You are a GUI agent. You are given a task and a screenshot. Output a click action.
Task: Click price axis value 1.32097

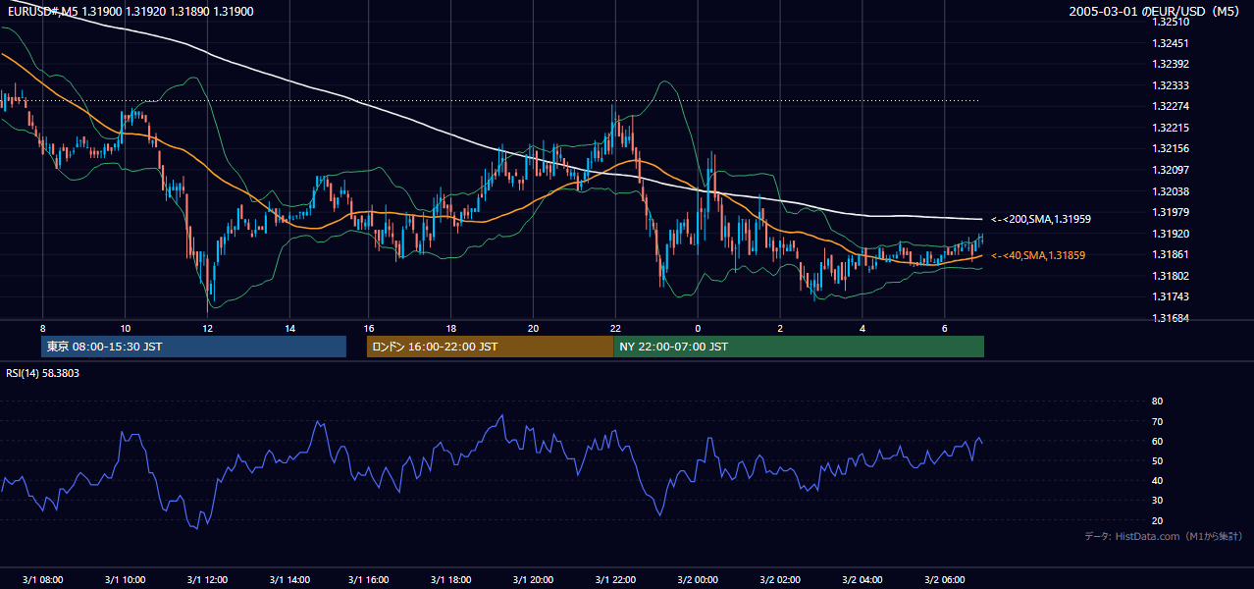point(1170,170)
